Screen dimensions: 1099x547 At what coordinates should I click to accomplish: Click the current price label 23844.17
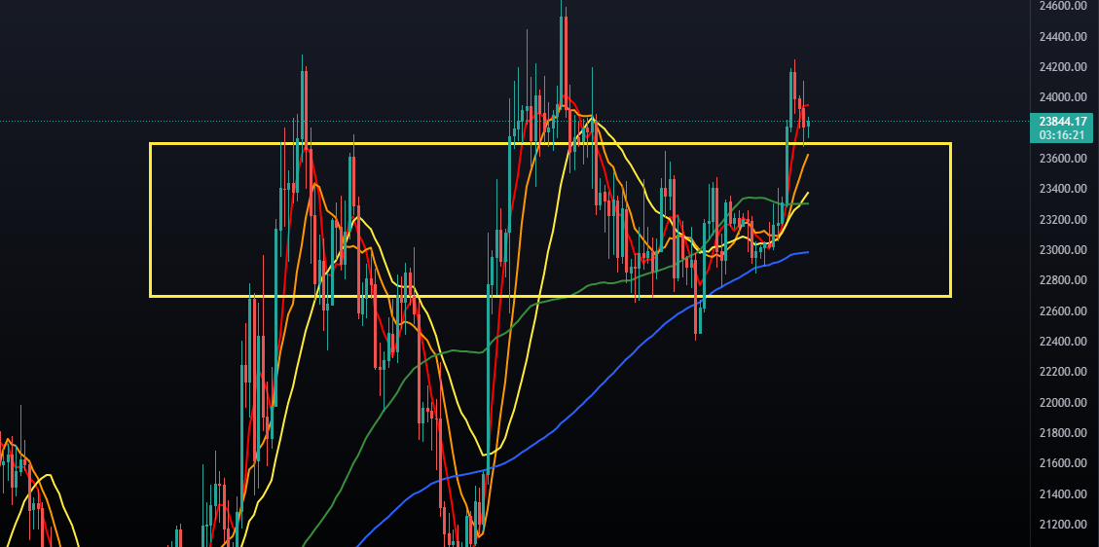[1064, 121]
